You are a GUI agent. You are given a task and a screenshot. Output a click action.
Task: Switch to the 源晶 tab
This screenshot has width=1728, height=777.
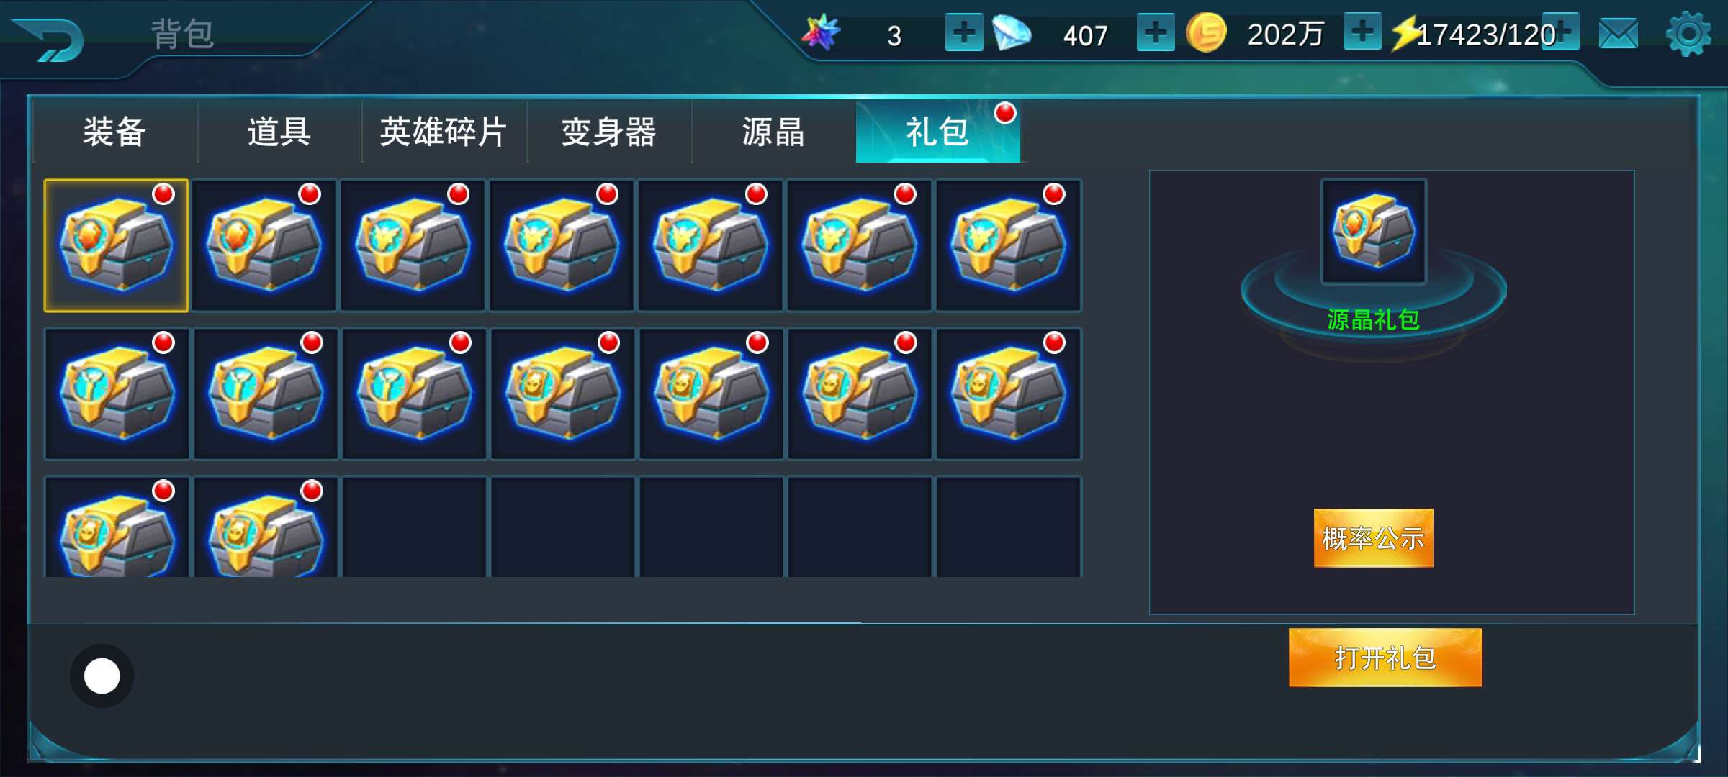click(773, 132)
